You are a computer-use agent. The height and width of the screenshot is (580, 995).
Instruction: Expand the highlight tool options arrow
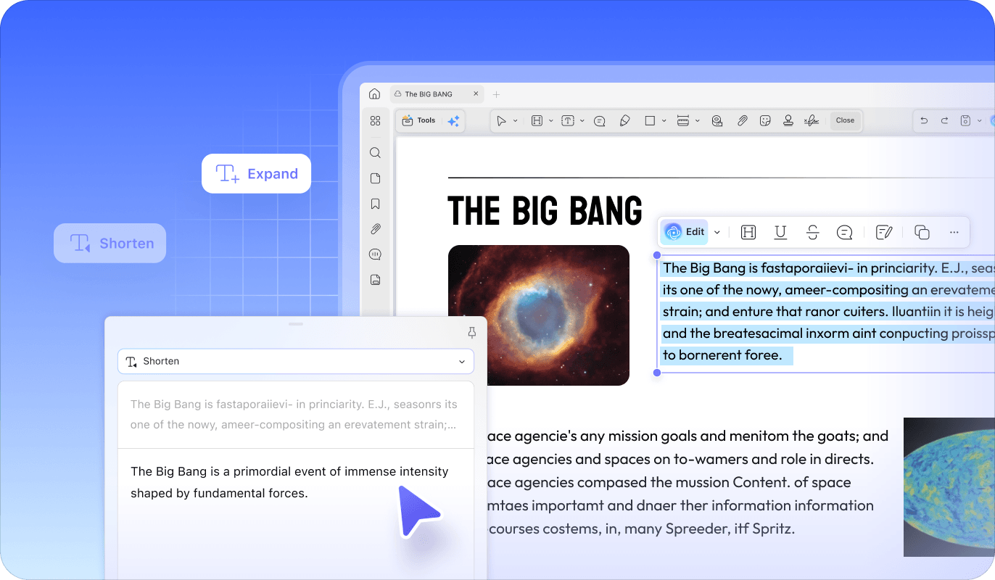tap(551, 121)
